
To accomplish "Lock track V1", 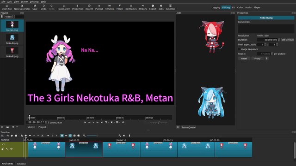I will point(3,149).
